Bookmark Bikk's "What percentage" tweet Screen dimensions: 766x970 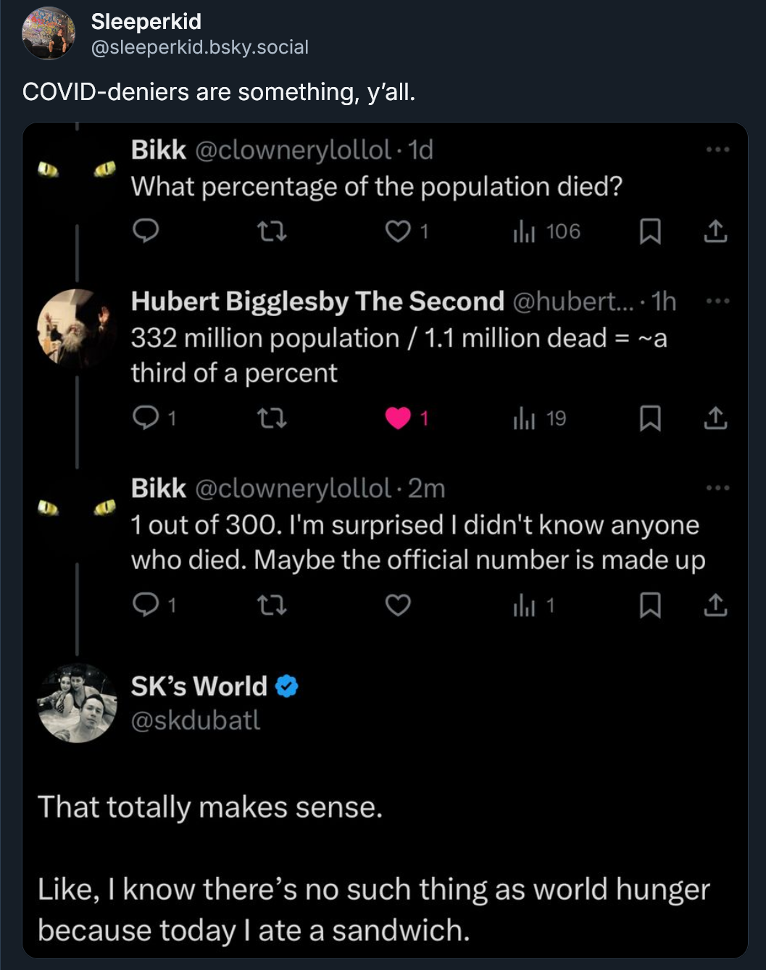[x=650, y=231]
